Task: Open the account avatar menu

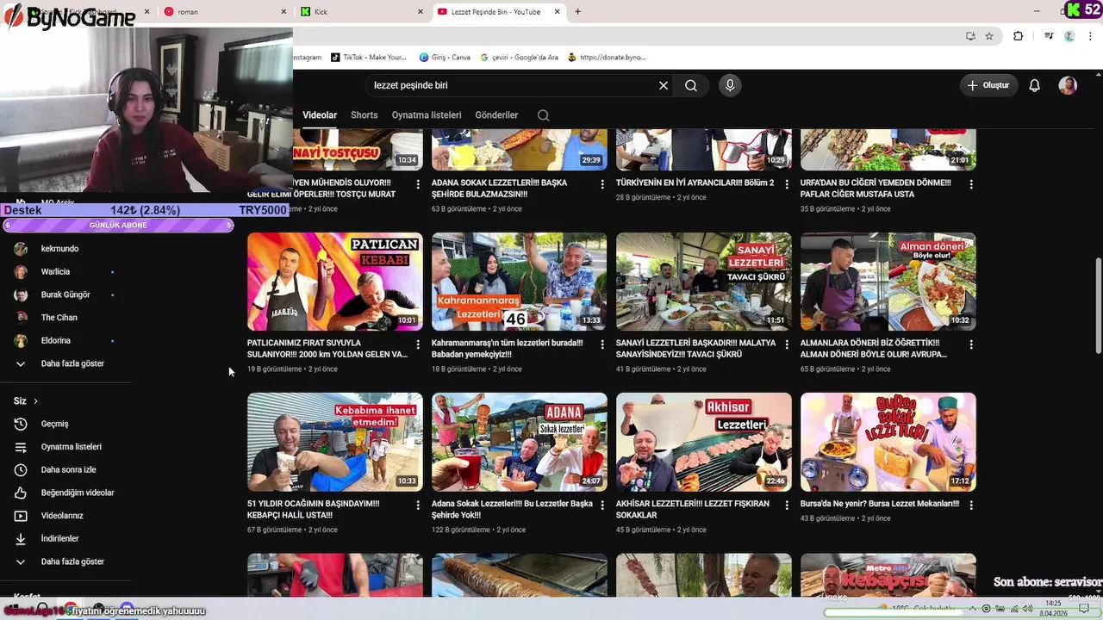Action: click(1068, 85)
